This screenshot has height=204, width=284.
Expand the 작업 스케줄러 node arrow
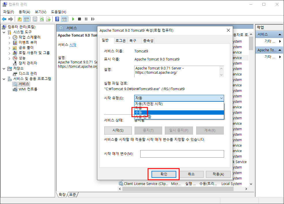pos(10,38)
